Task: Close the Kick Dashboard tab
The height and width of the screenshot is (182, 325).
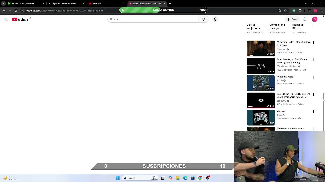Action: pos(43,4)
